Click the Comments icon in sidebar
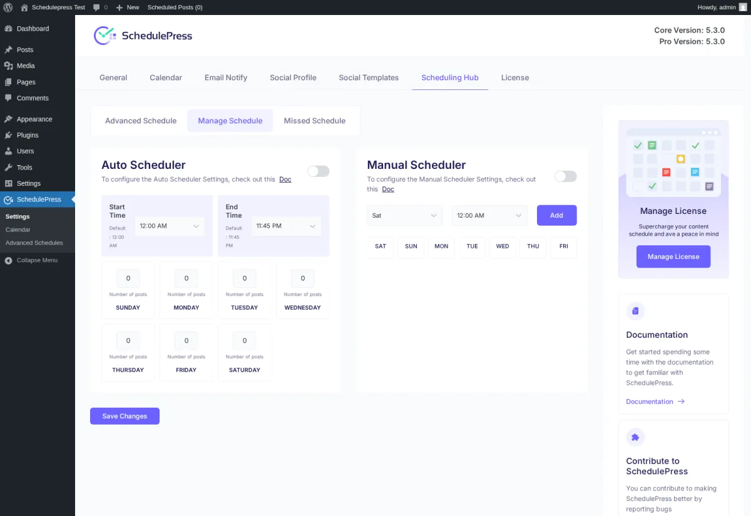Viewport: 751px width, 516px height. click(x=8, y=98)
